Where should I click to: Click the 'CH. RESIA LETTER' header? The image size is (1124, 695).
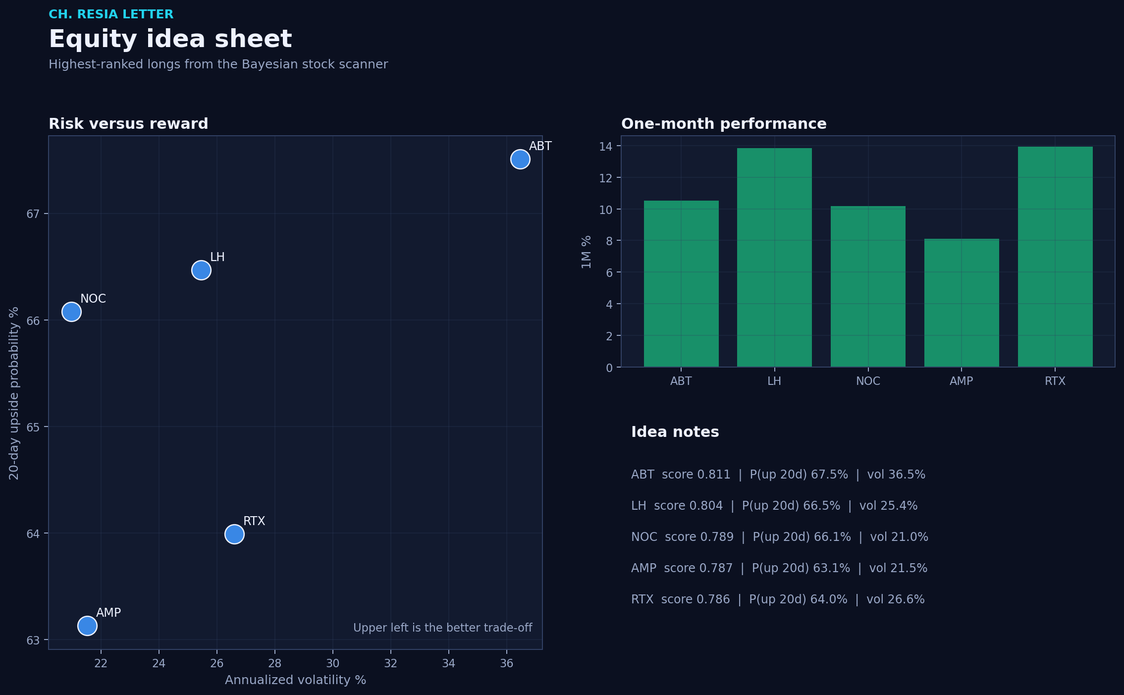(x=111, y=14)
